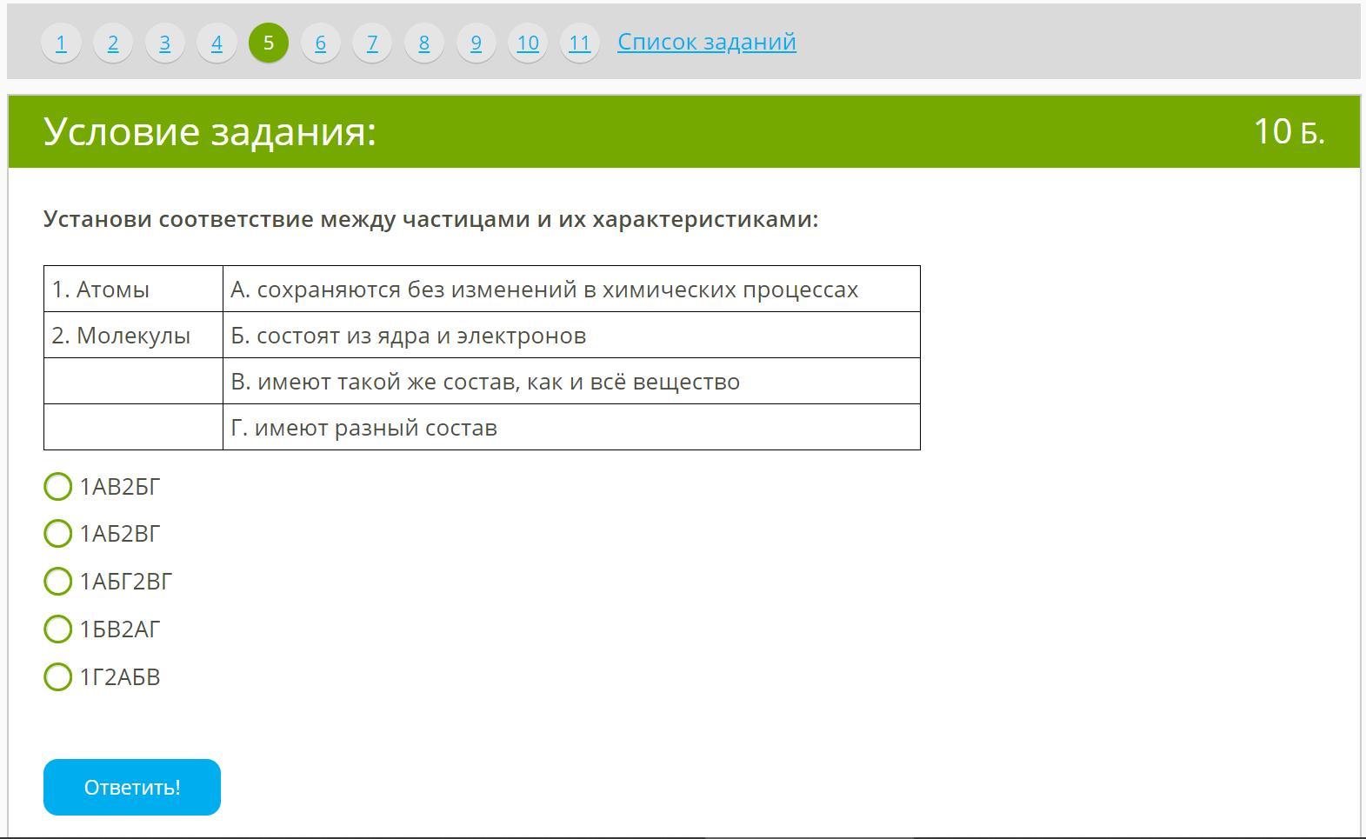
Task: Go to task number 10
Action: tap(528, 43)
